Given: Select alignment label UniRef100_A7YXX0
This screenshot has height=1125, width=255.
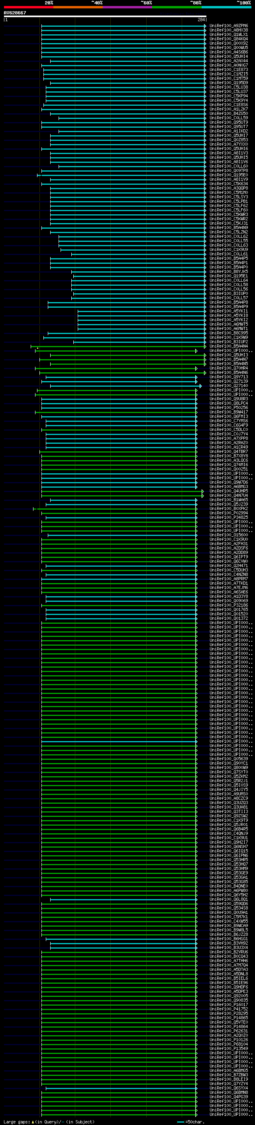Looking at the screenshot, I should click(229, 144).
